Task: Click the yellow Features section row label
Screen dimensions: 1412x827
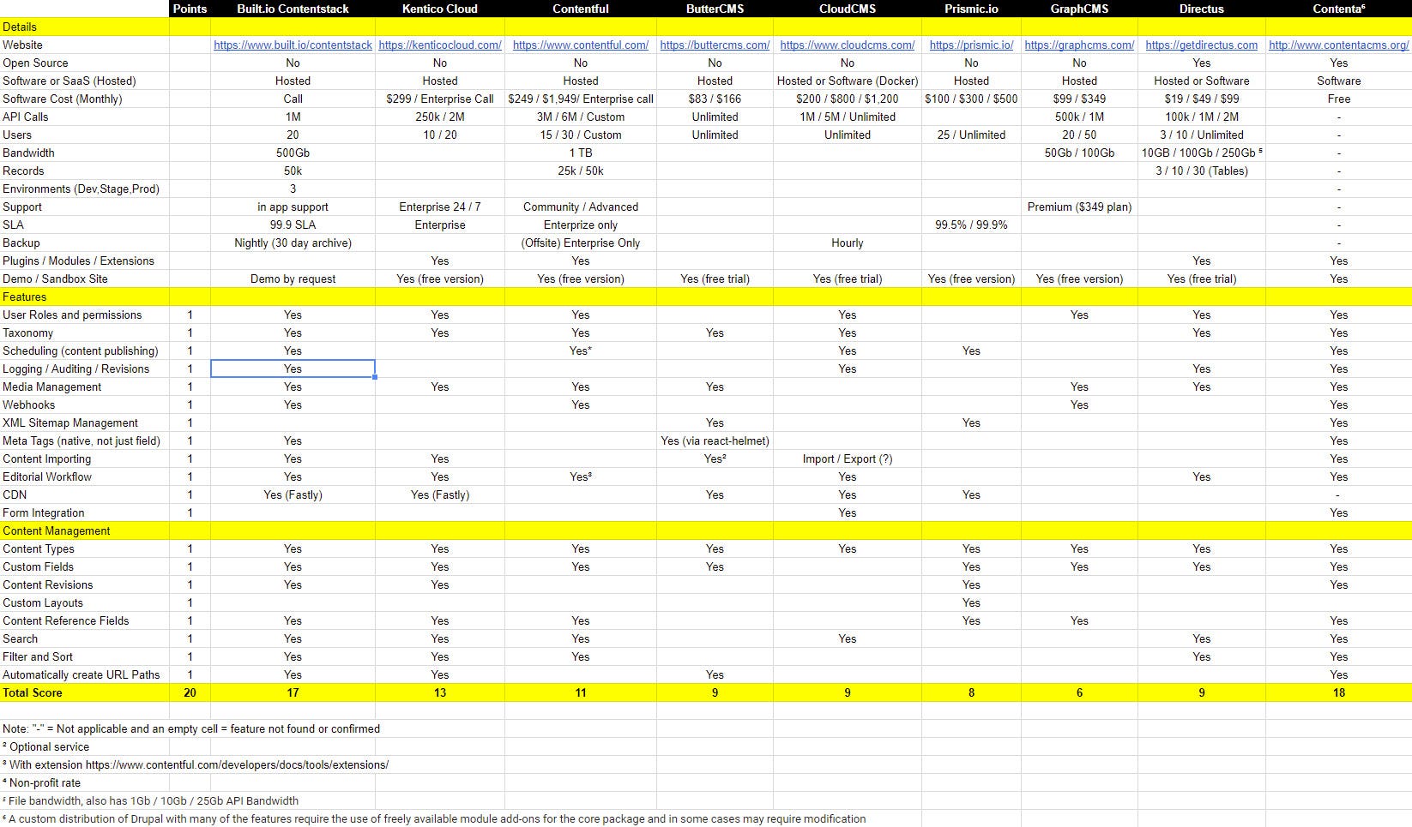Action: pos(25,297)
